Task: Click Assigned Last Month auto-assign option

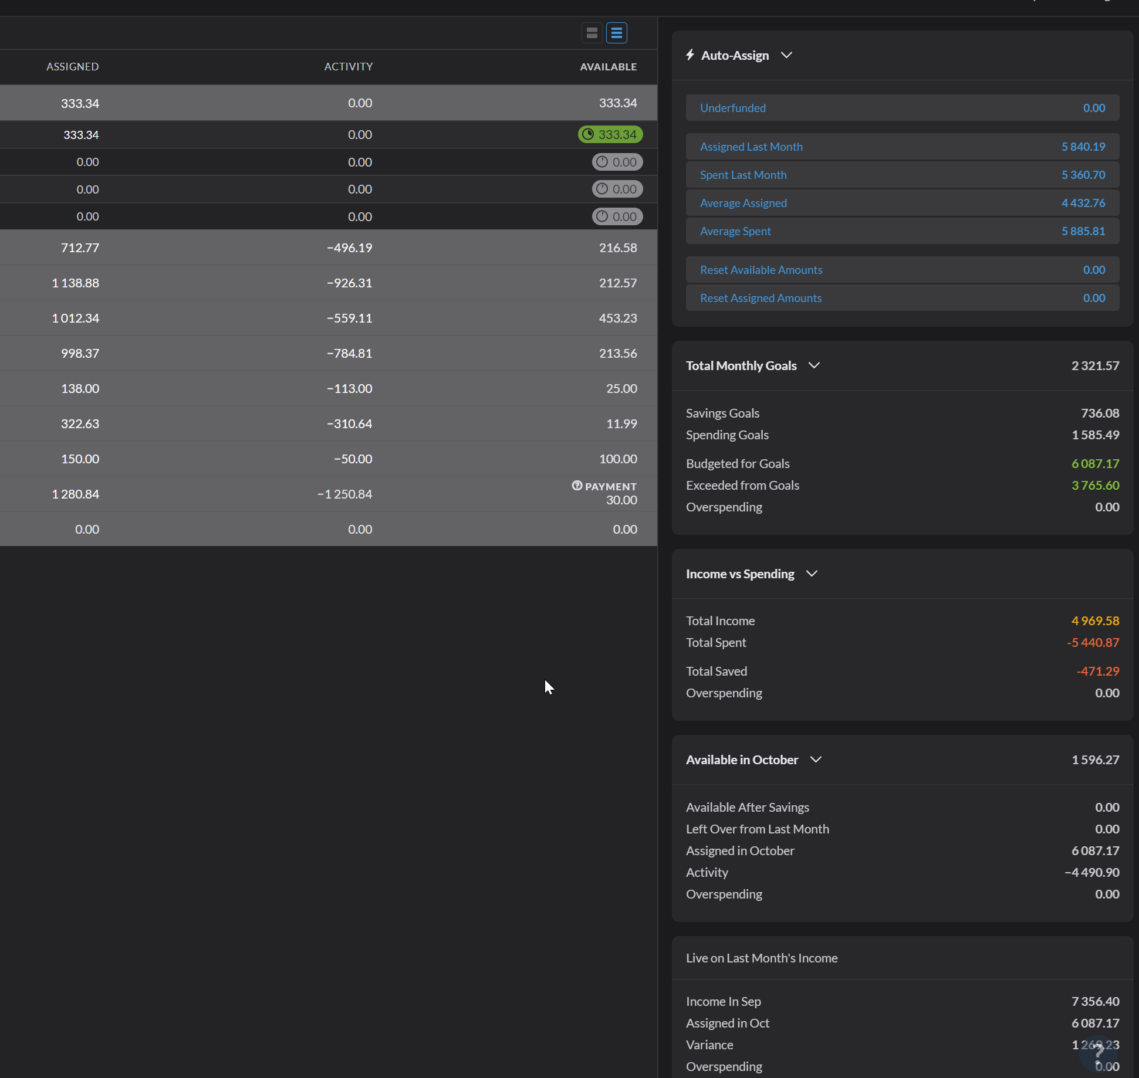Action: (x=751, y=146)
